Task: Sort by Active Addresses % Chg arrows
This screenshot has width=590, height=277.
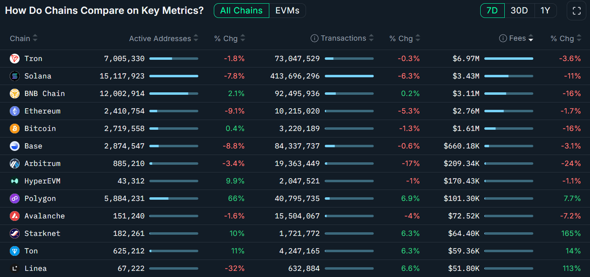Action: click(x=243, y=38)
